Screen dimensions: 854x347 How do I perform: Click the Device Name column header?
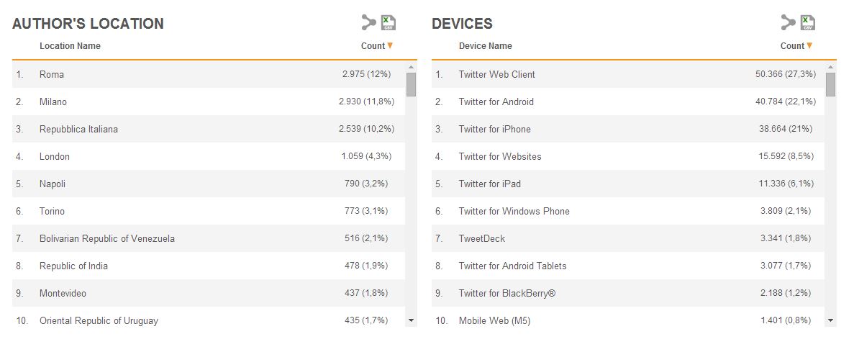(x=486, y=46)
